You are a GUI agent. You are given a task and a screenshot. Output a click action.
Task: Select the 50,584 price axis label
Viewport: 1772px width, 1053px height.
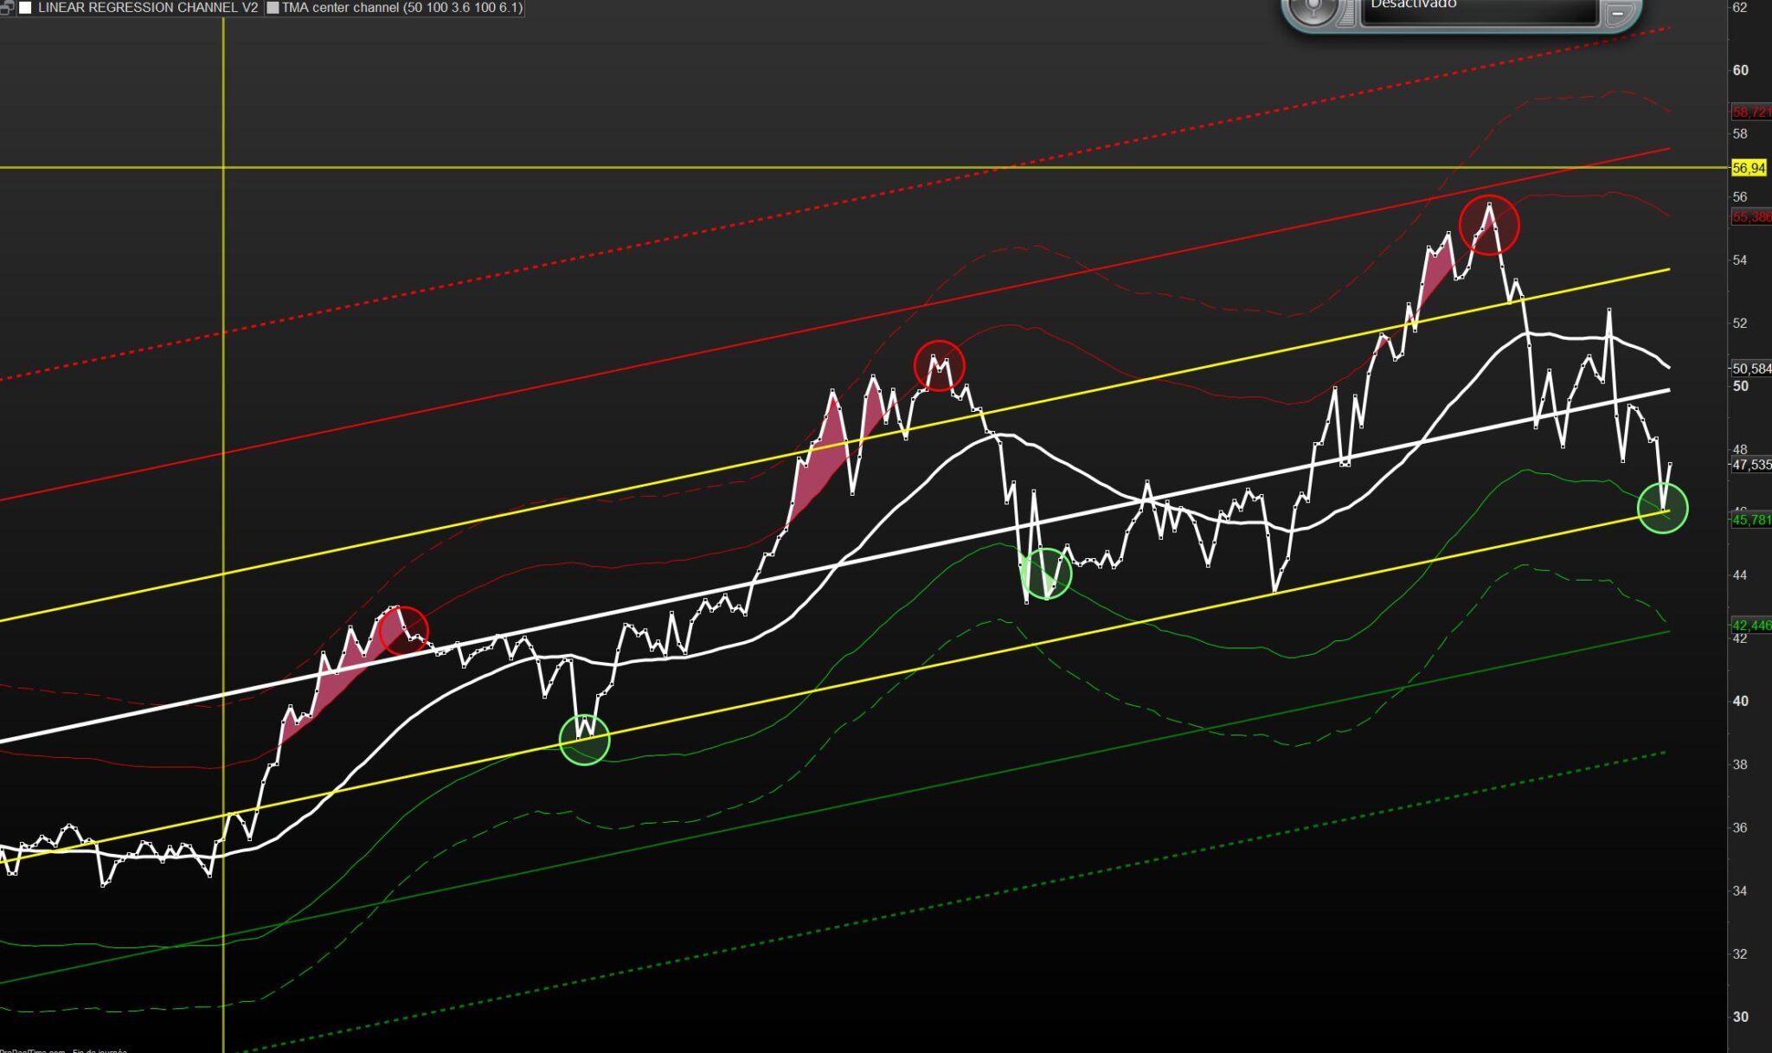click(1750, 369)
